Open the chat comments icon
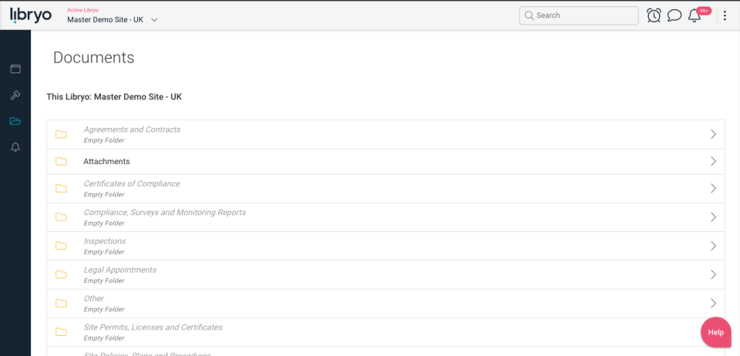Image resolution: width=740 pixels, height=356 pixels. (674, 15)
